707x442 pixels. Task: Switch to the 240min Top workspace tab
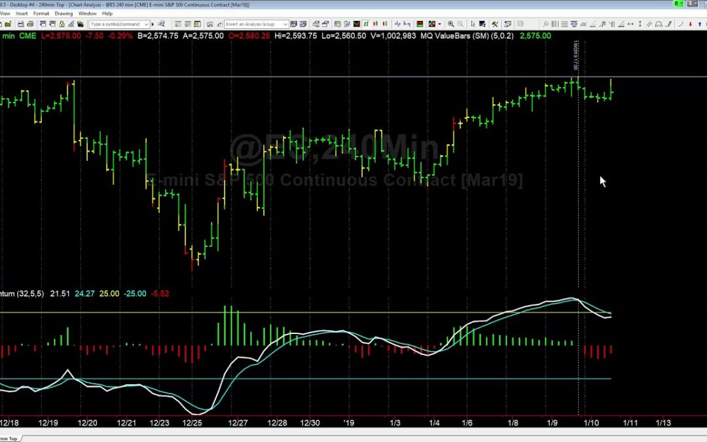tap(9, 438)
